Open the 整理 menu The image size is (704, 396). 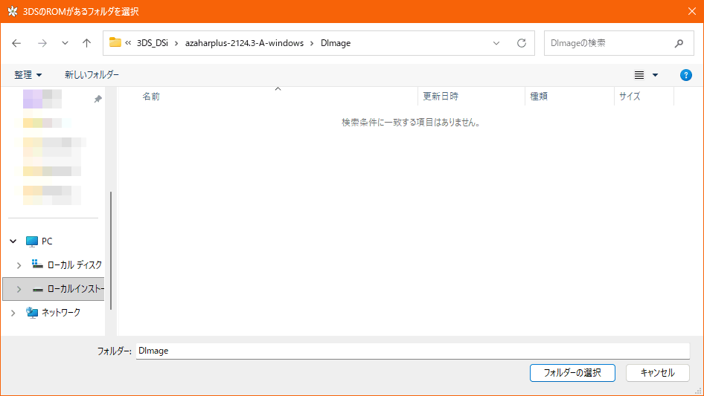[28, 75]
